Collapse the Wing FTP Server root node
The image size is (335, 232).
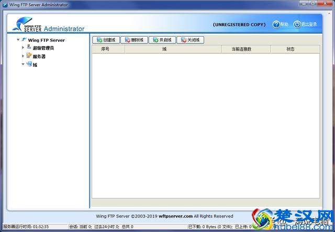[x=18, y=40]
